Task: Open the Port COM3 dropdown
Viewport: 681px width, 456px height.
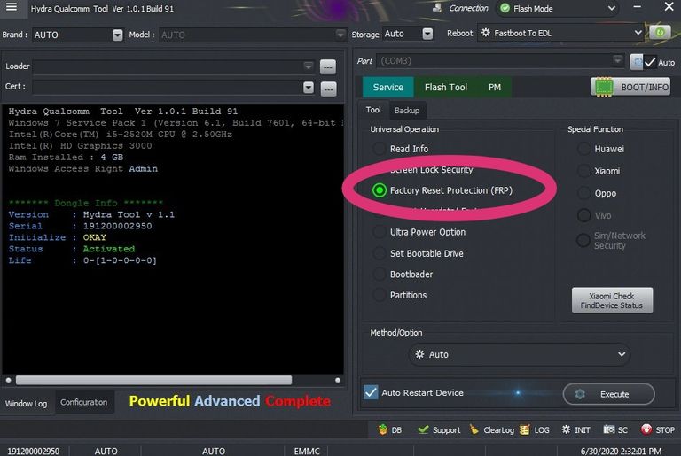Action: pyautogui.click(x=617, y=60)
